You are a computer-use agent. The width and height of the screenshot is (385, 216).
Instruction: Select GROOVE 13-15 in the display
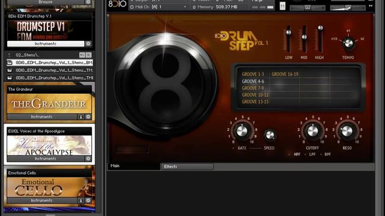(x=255, y=101)
